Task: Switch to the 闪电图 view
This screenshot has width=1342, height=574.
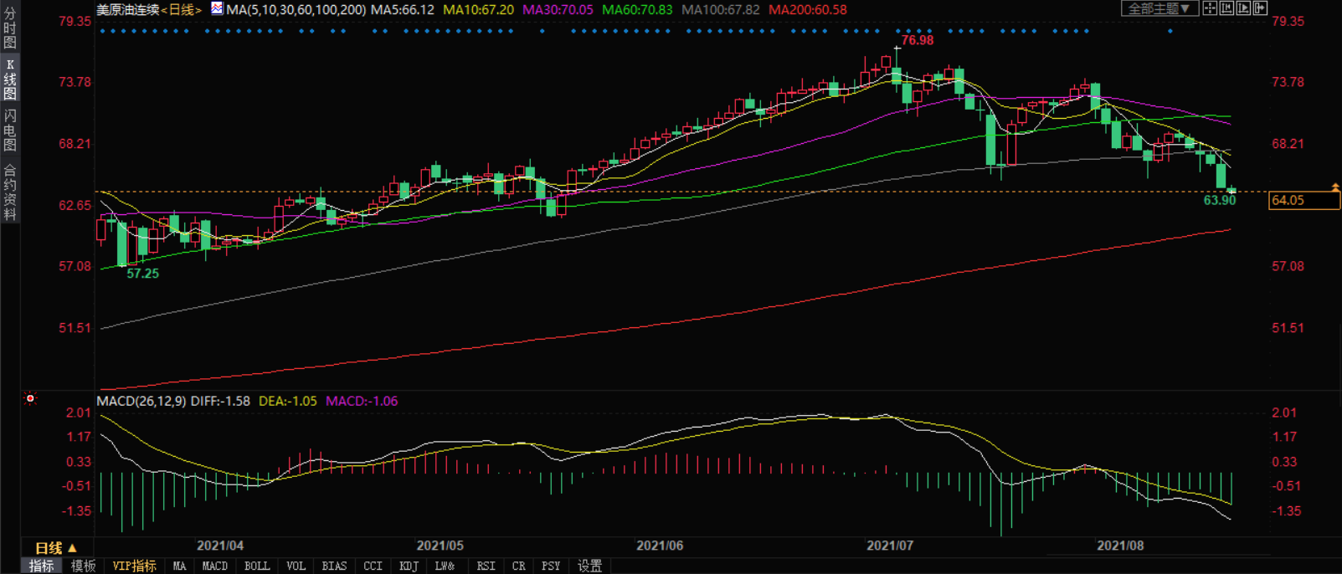Action: click(x=10, y=130)
